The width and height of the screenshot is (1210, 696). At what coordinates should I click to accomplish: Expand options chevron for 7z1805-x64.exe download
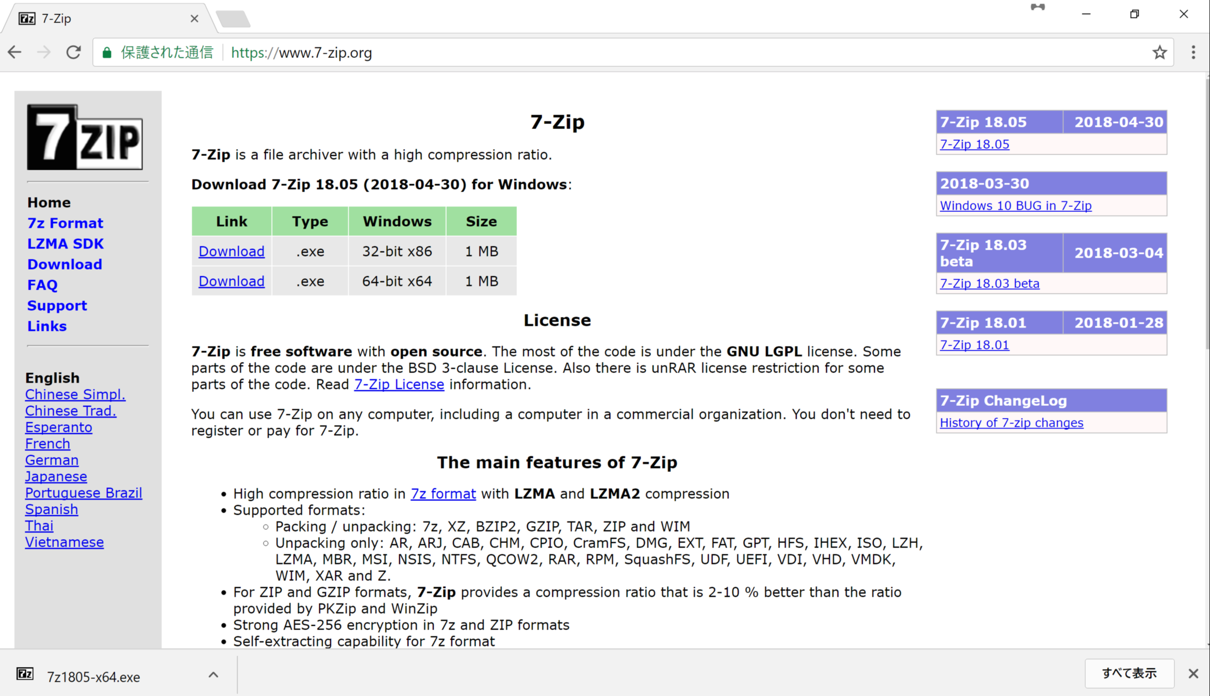[214, 675]
